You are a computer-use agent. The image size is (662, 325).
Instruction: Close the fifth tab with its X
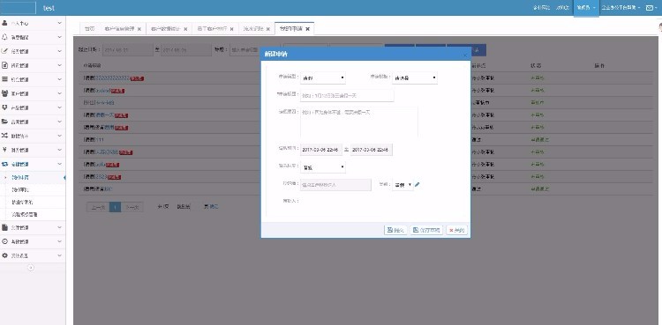coord(267,30)
